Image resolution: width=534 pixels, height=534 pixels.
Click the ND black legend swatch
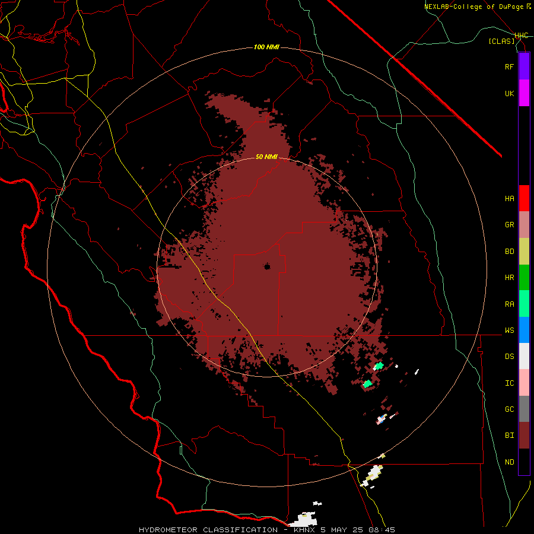[524, 462]
